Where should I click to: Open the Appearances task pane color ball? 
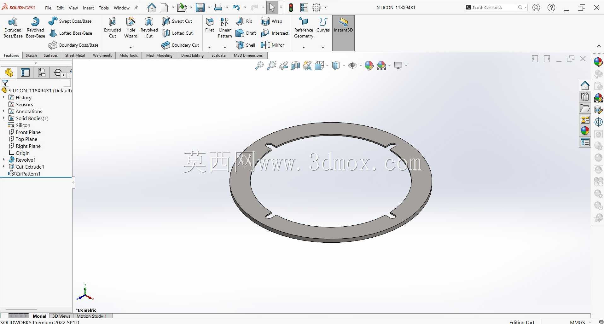585,131
